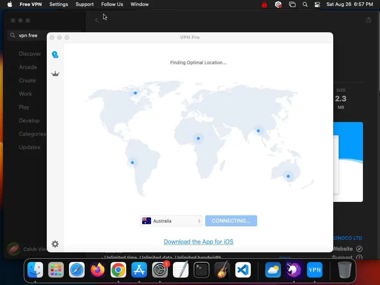Image resolution: width=380 pixels, height=285 pixels.
Task: Go back using App Store back chevron
Action: point(96,20)
